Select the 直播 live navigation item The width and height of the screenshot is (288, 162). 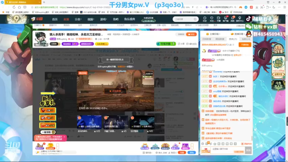point(66,19)
